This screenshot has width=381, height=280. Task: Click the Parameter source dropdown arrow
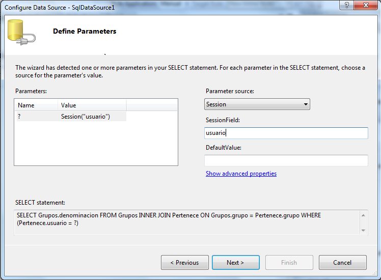pyautogui.click(x=306, y=104)
